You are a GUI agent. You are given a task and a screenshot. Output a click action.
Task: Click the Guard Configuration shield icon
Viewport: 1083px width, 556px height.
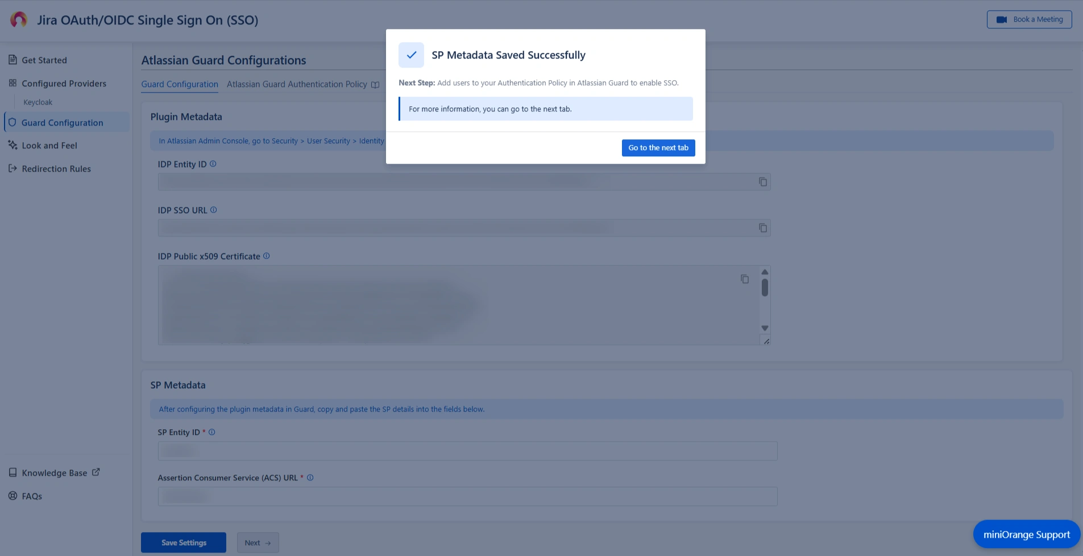[12, 122]
